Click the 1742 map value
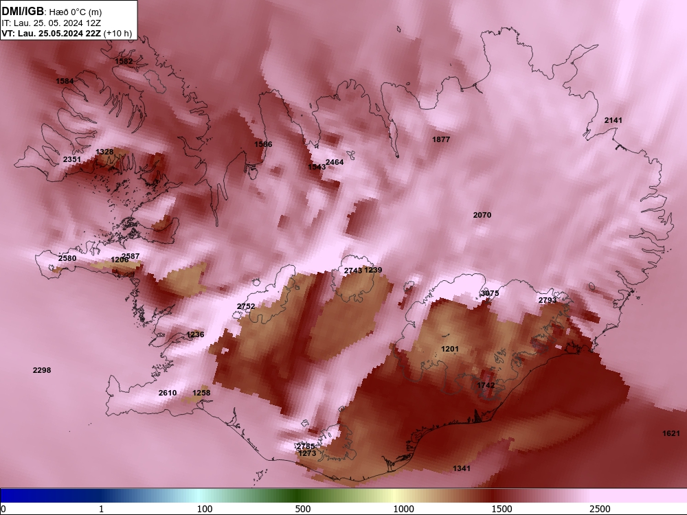 (486, 385)
